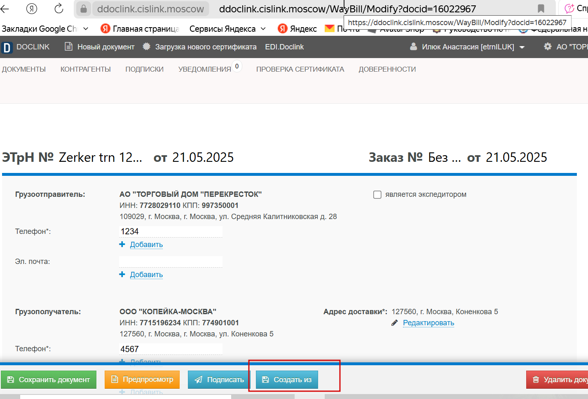This screenshot has width=588, height=399.
Task: Click the pencil icon beside Редактировать
Action: (394, 323)
